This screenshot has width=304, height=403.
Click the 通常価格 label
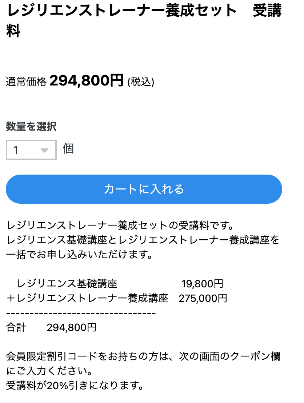click(26, 82)
